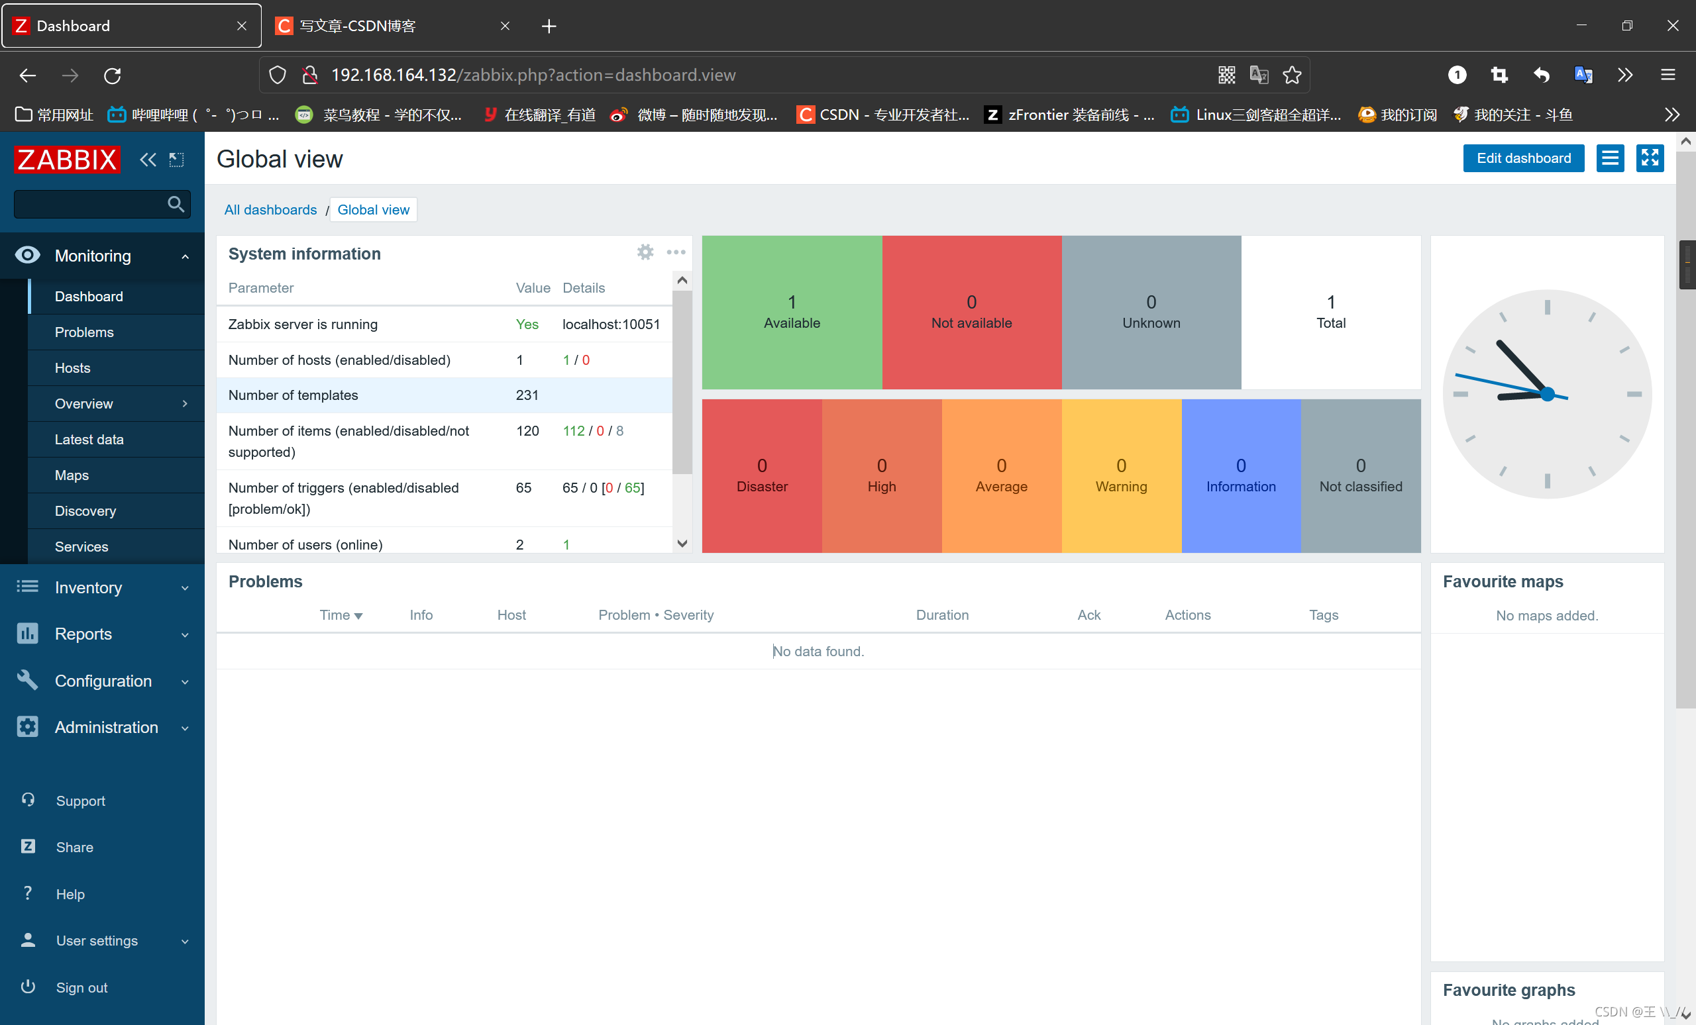Image resolution: width=1696 pixels, height=1025 pixels.
Task: Click the browser reload page icon
Action: point(112,75)
